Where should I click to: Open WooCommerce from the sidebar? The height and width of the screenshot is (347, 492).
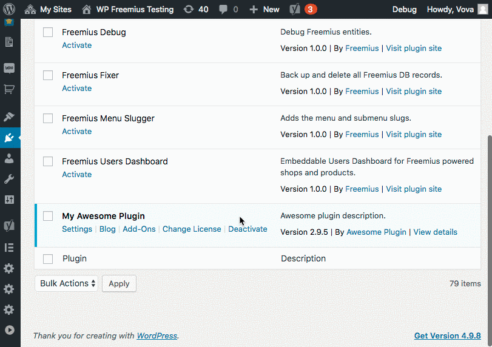click(9, 69)
